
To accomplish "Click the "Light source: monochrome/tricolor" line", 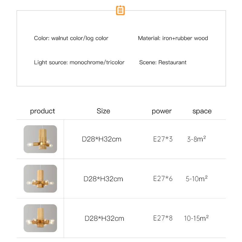I will point(79,62).
